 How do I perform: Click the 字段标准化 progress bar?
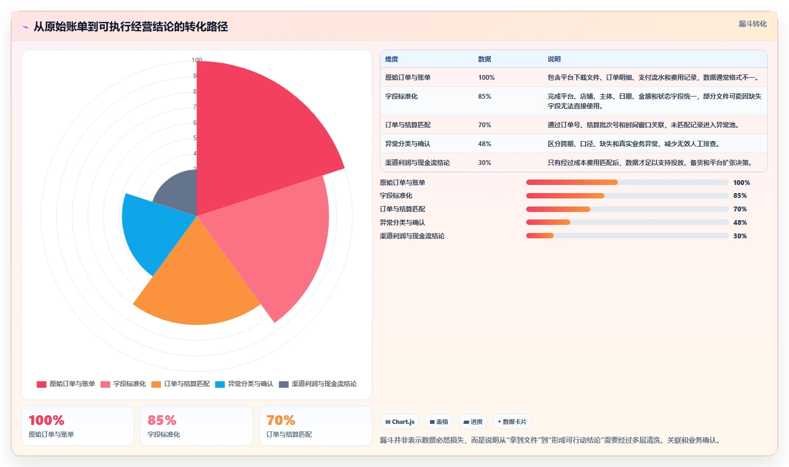(x=627, y=196)
